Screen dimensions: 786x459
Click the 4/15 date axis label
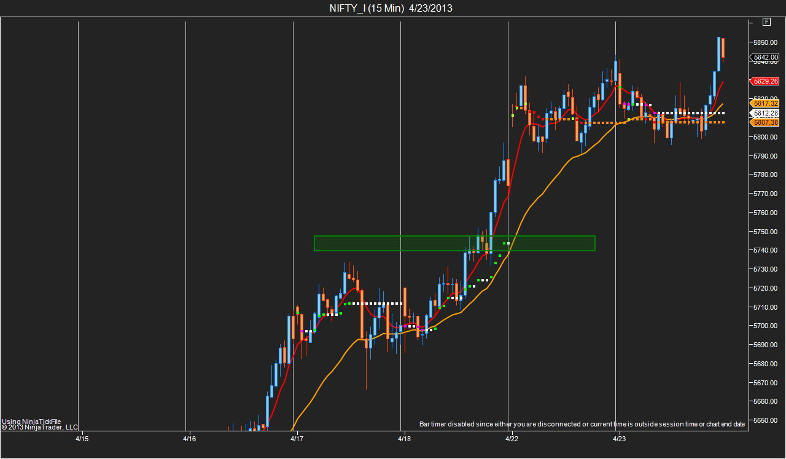coord(82,439)
